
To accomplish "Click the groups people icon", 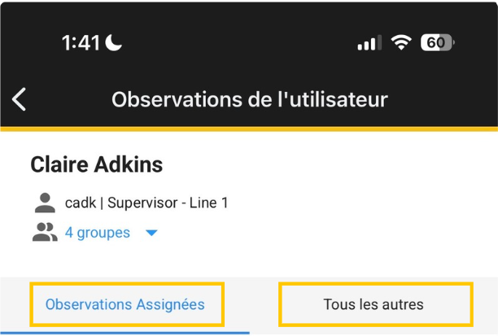I will 45,233.
